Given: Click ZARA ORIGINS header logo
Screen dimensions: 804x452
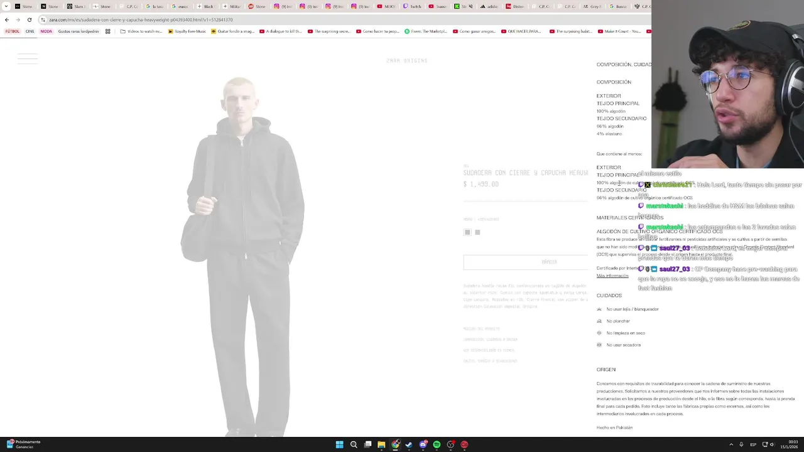Looking at the screenshot, I should click(x=407, y=61).
